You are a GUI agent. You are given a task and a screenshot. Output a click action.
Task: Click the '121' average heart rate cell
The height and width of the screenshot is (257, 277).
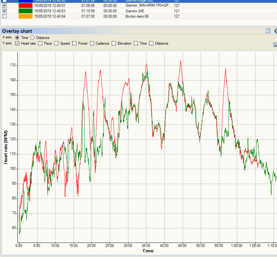177,11
